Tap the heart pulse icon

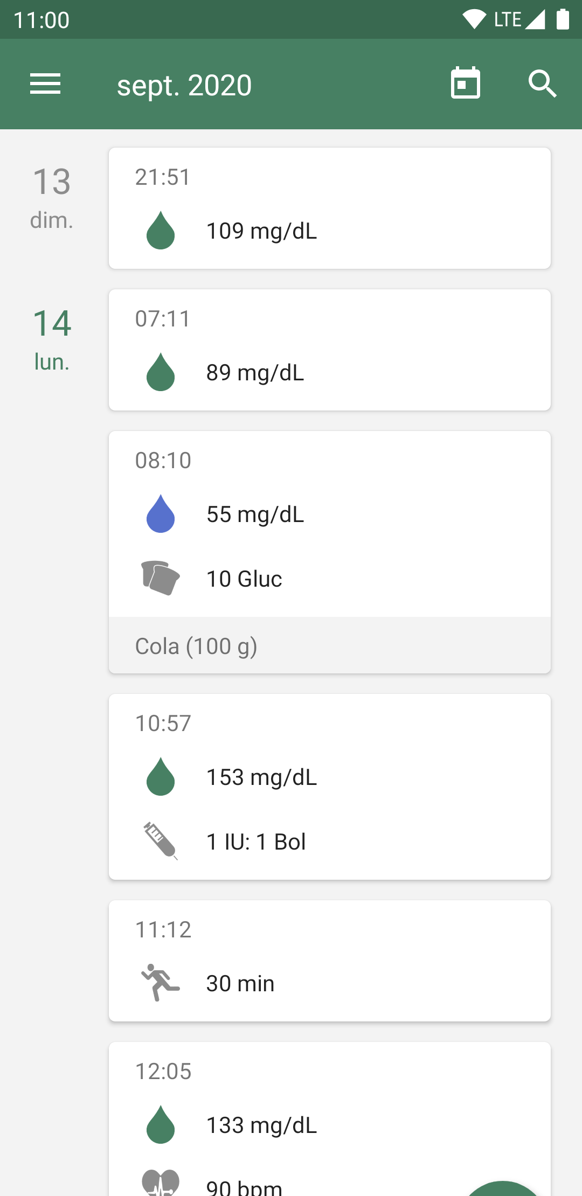click(160, 1183)
